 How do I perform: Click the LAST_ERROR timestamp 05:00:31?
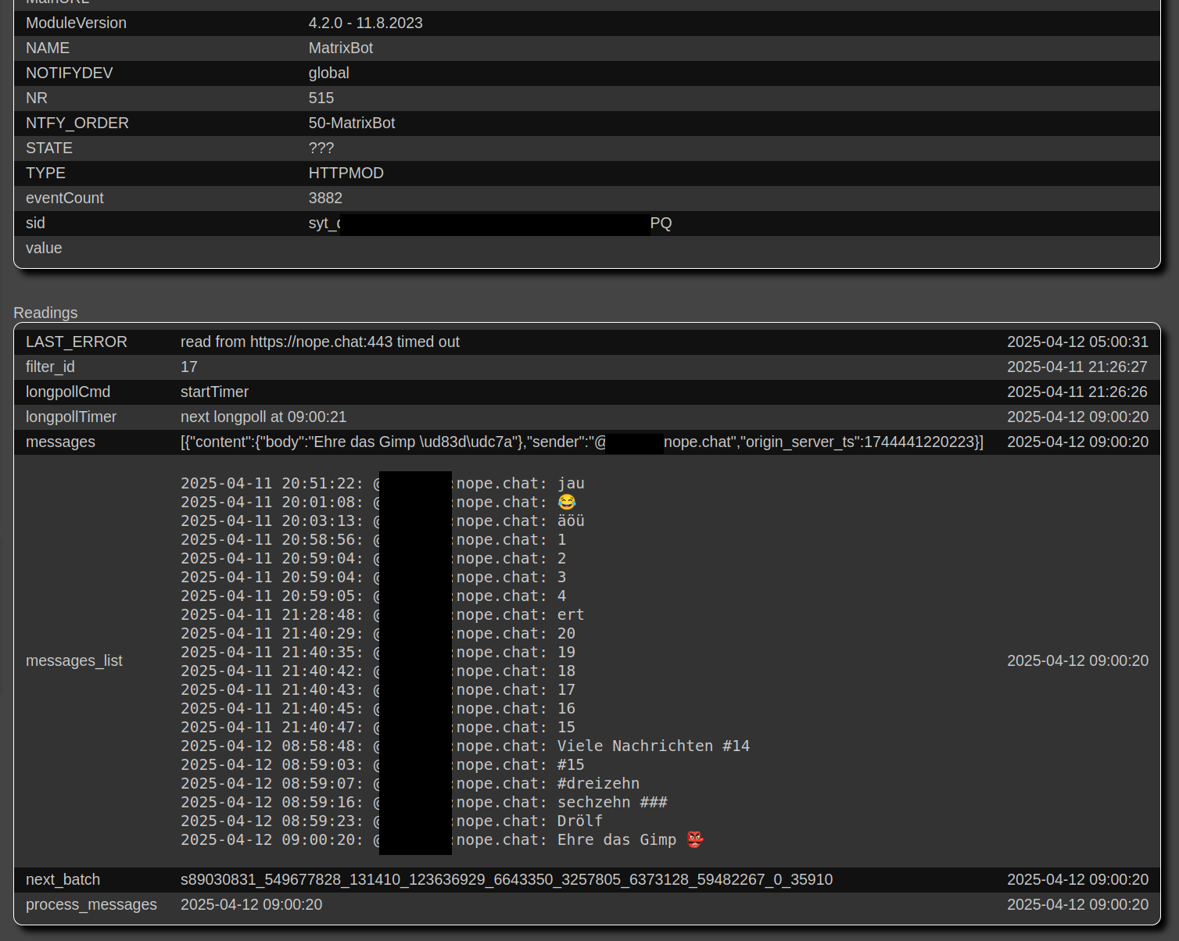point(1077,342)
